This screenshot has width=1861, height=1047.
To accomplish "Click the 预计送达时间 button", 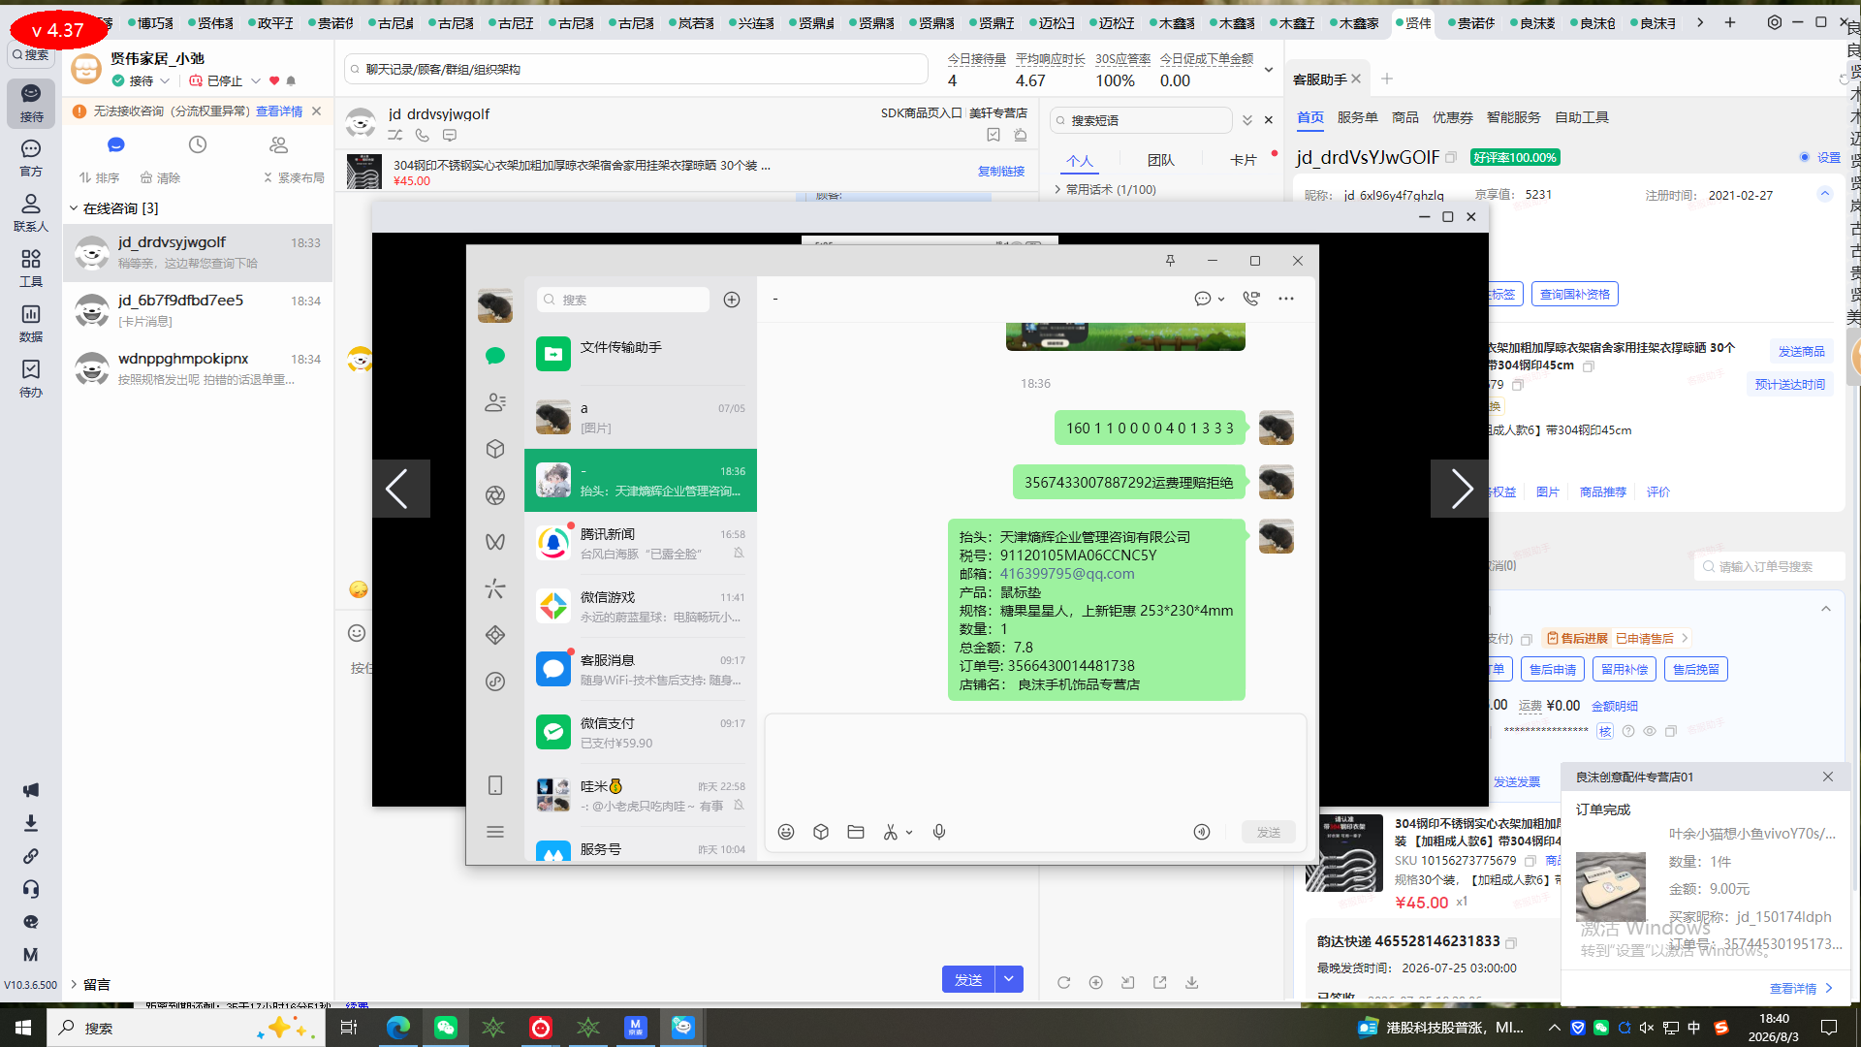I will (x=1789, y=384).
